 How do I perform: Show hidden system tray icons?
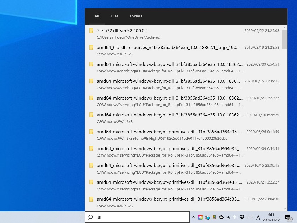193,217
